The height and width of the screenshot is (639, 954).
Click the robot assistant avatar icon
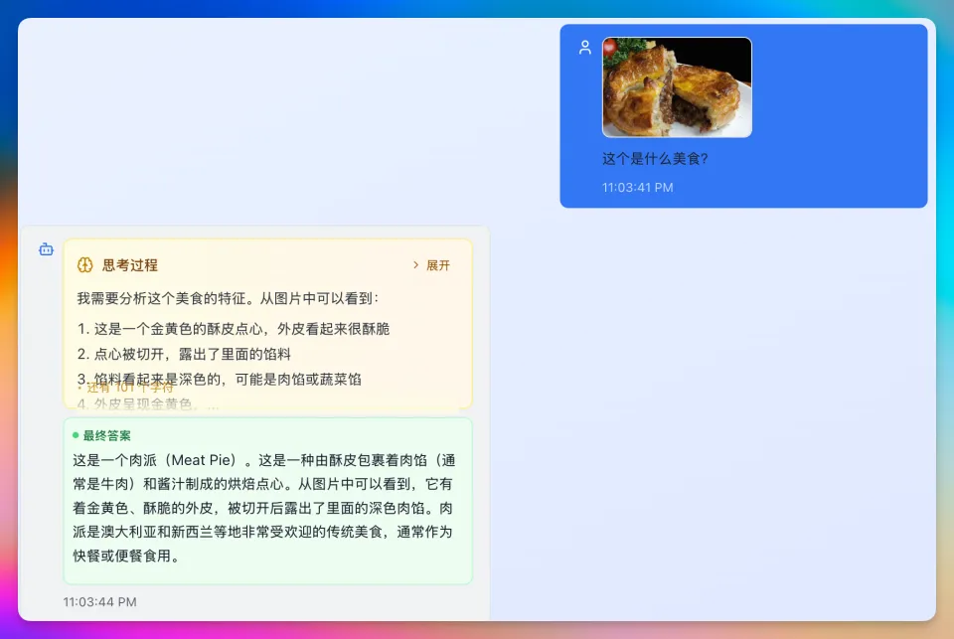pos(46,249)
